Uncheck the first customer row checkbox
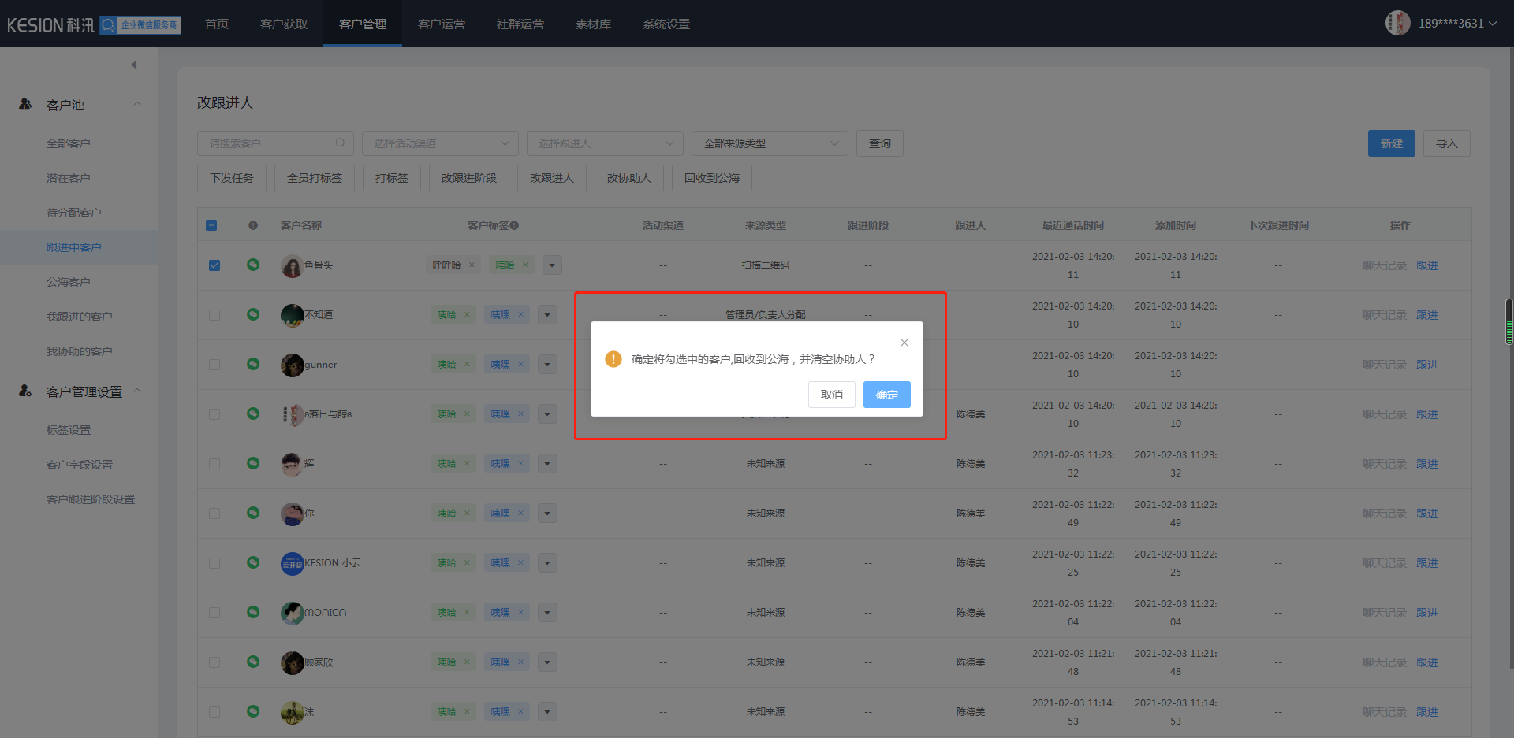The height and width of the screenshot is (738, 1514). pos(214,265)
